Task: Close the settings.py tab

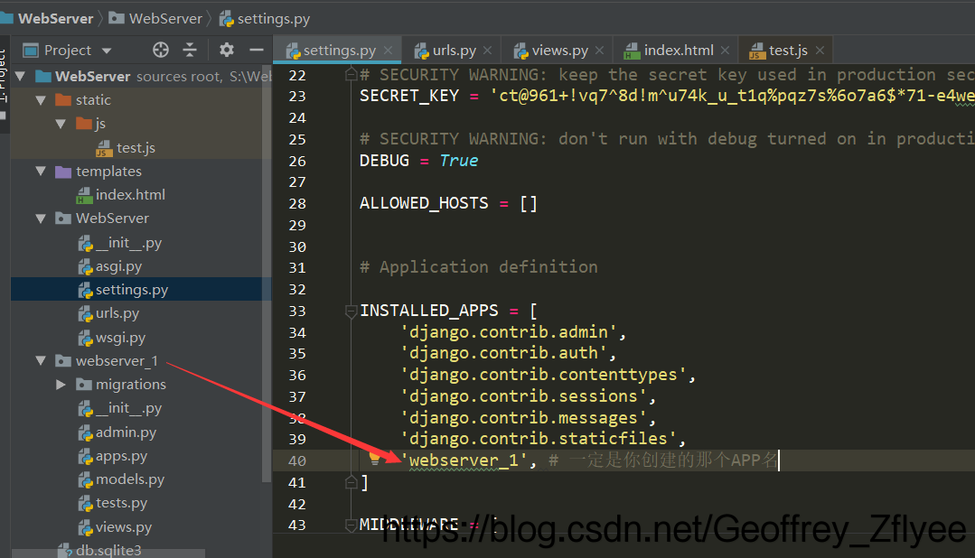Action: coord(388,51)
